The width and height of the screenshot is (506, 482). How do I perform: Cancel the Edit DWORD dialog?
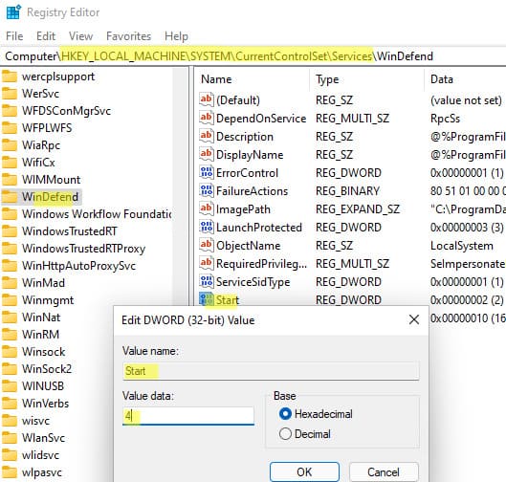(384, 471)
